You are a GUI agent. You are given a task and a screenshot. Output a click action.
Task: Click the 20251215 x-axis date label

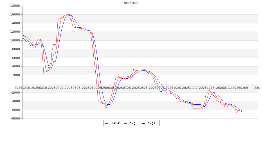pos(207,88)
